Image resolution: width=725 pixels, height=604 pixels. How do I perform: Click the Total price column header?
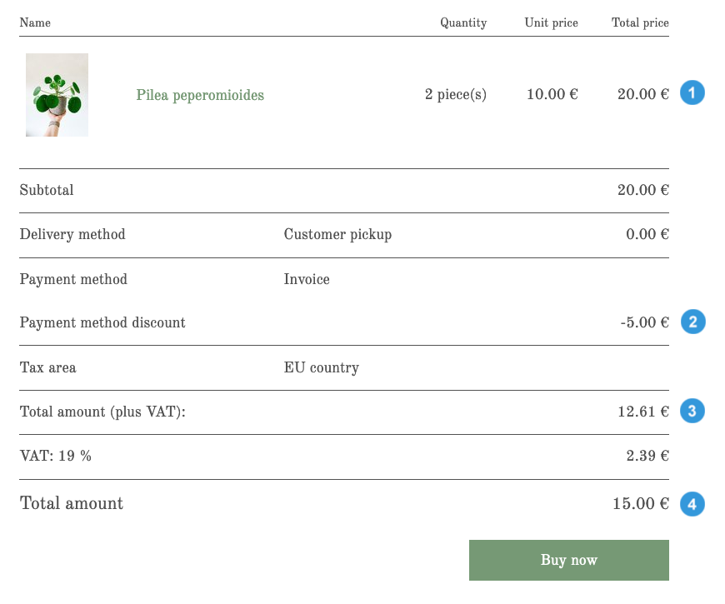(x=640, y=22)
